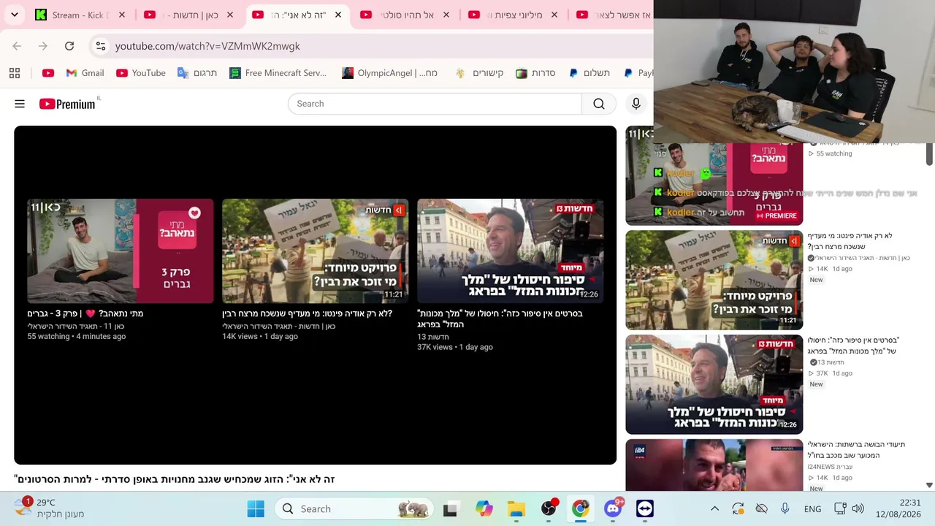Open the Free Minecraft Server bookmark
Image resolution: width=935 pixels, height=526 pixels.
(x=278, y=73)
